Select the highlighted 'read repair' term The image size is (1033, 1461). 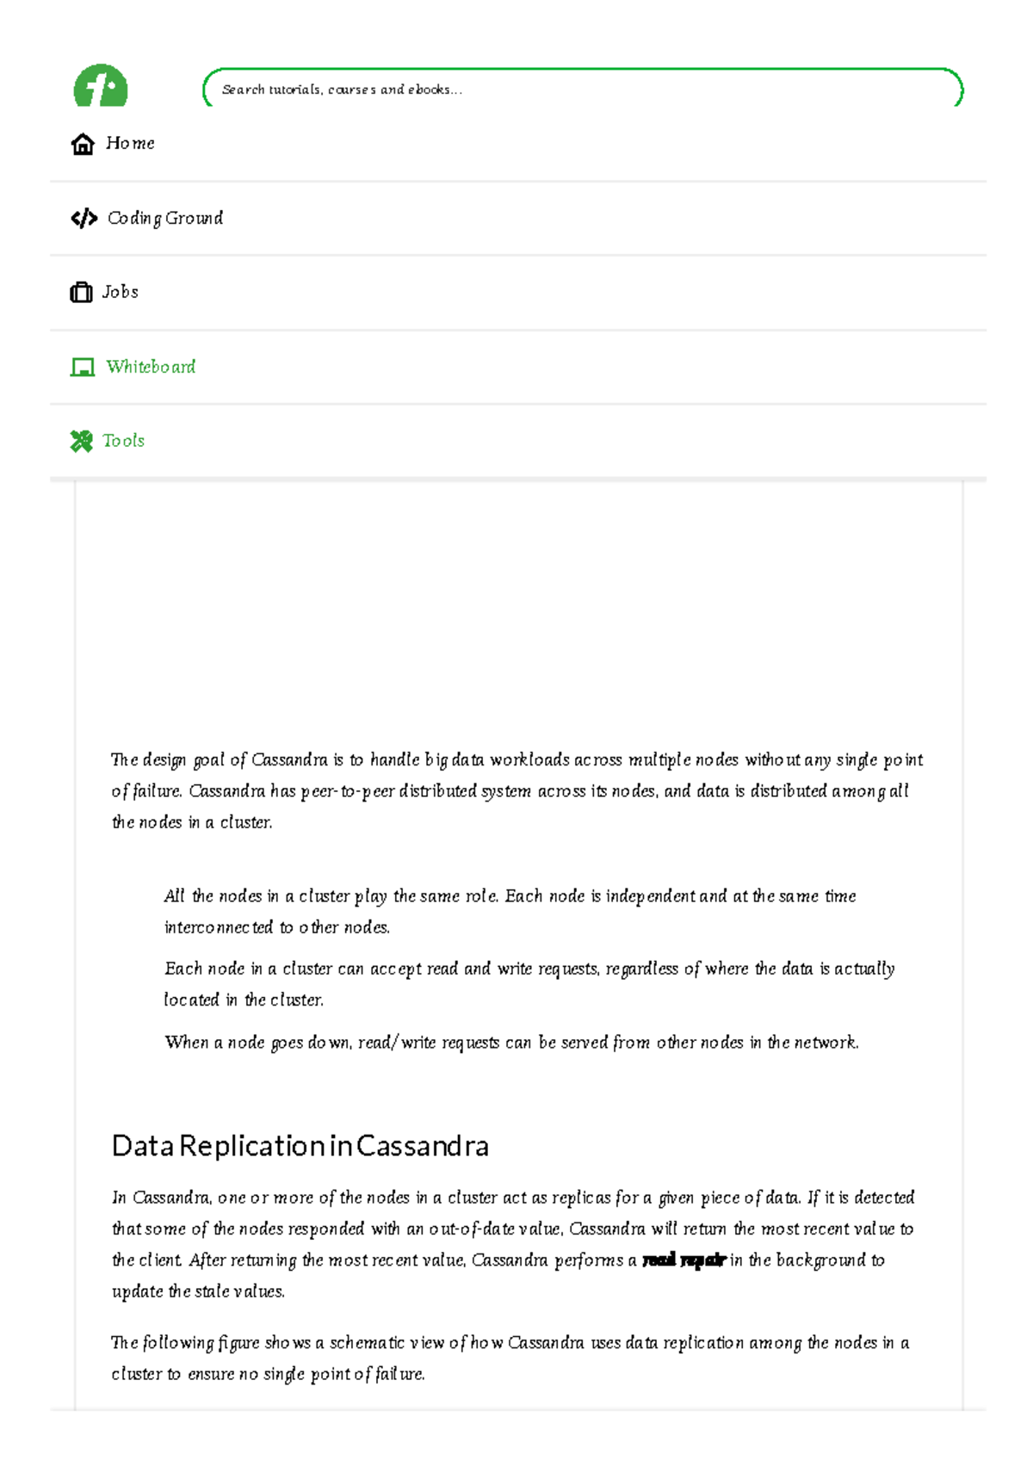(684, 1260)
